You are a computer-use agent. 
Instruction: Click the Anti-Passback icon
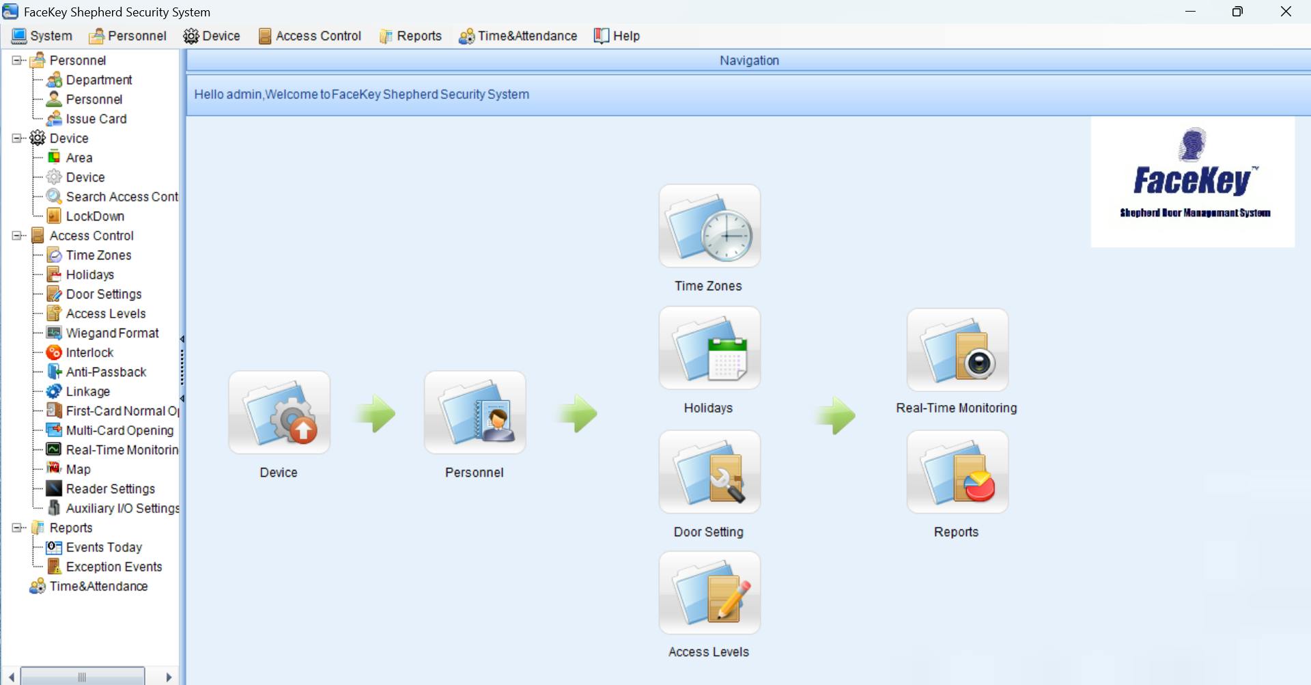(x=54, y=372)
